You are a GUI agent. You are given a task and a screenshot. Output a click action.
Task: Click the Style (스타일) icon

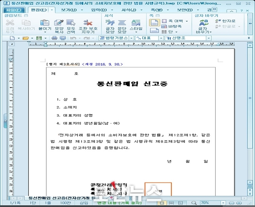pyautogui.click(x=136, y=23)
